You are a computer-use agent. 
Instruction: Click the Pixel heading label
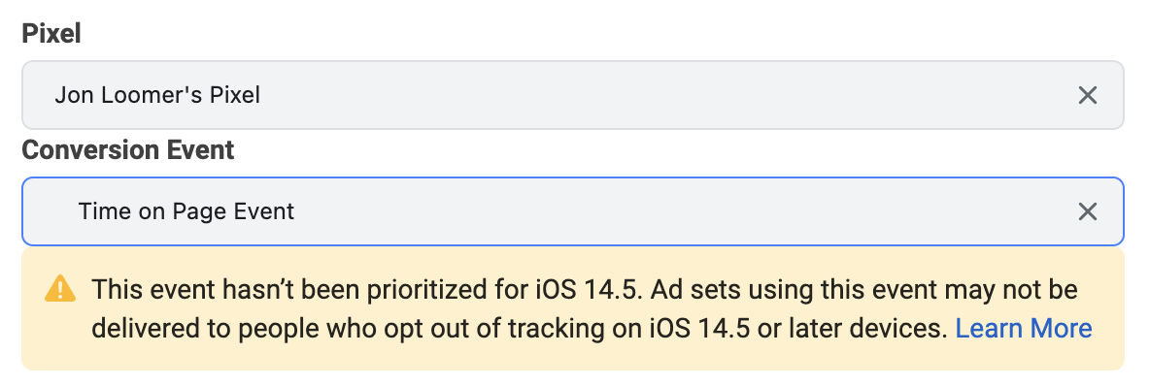point(51,33)
